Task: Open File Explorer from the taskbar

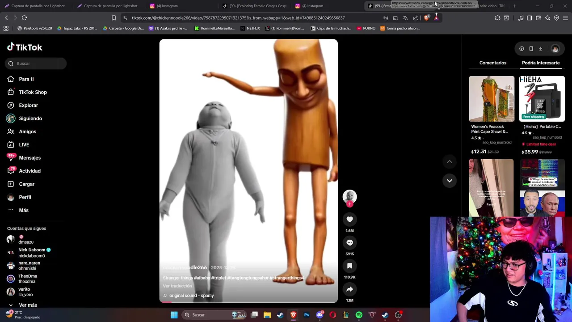Action: coord(267,315)
